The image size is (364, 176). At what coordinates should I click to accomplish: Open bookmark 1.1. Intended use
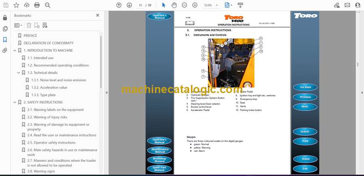pos(40,58)
